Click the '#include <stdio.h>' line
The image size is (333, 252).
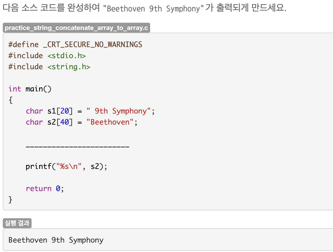[x=47, y=55]
